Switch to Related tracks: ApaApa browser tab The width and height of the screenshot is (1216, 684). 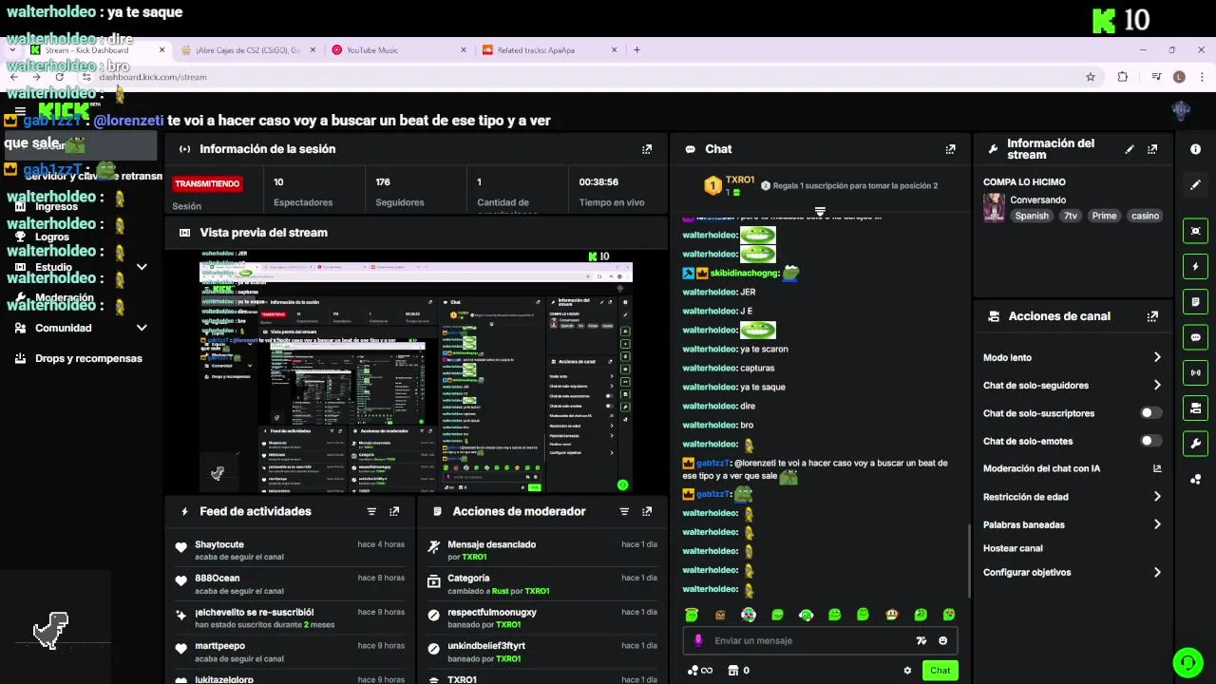click(x=549, y=49)
